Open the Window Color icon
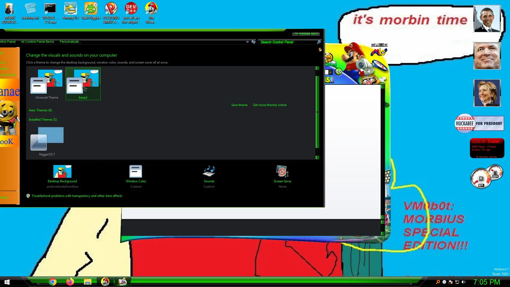This screenshot has height=287, width=510. [136, 171]
